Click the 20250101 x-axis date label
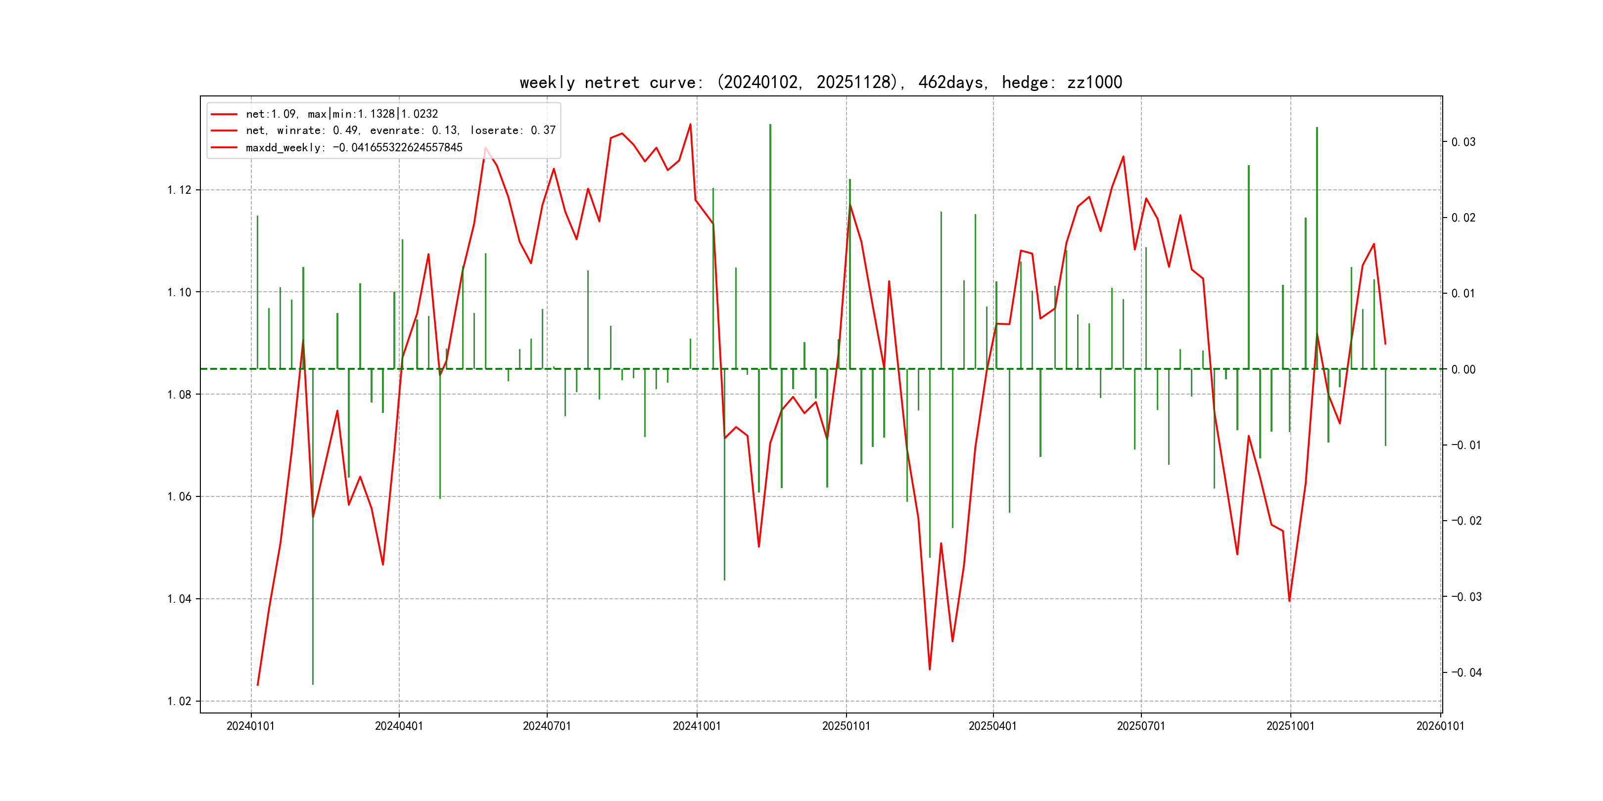The width and height of the screenshot is (1603, 801). pos(846,726)
